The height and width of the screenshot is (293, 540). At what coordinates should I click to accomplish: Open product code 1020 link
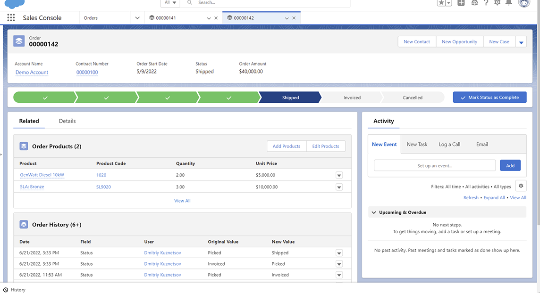pyautogui.click(x=101, y=175)
